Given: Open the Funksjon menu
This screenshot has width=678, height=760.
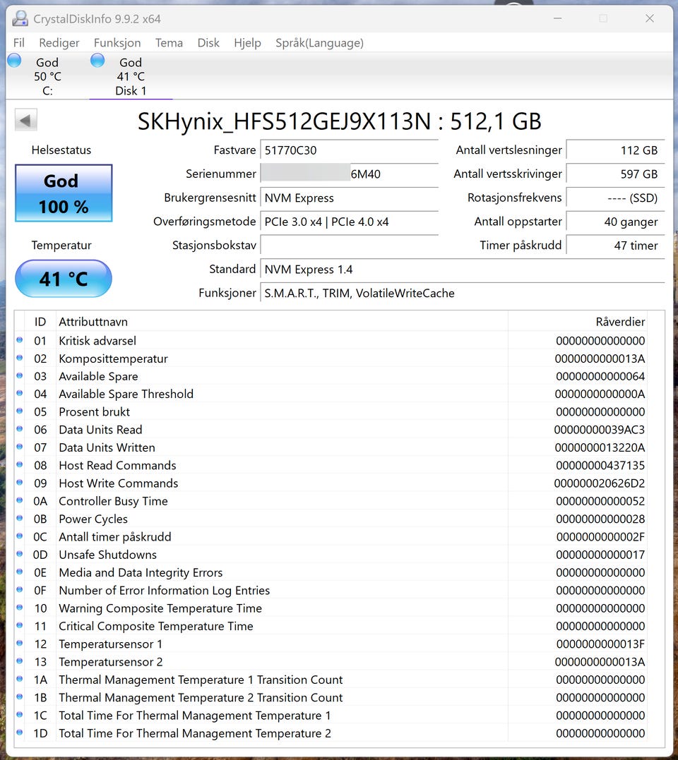Looking at the screenshot, I should coord(117,42).
